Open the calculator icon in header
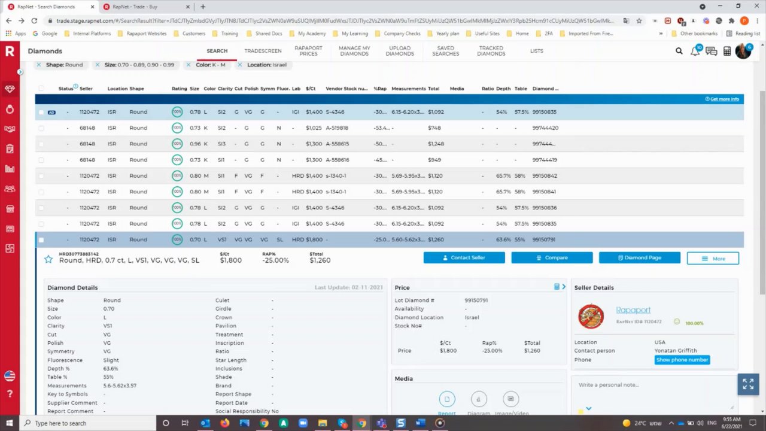Viewport: 766px width, 431px height. coord(727,51)
